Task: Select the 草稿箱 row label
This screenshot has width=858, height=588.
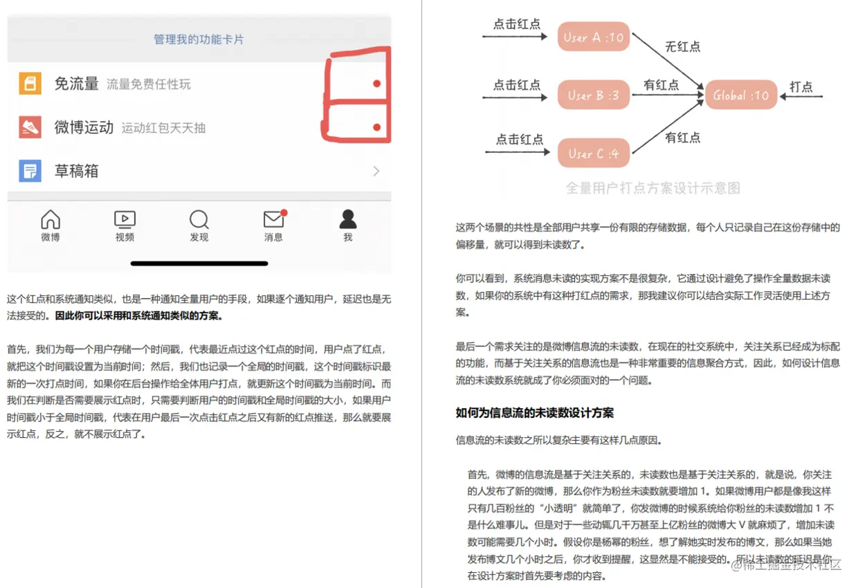Action: [77, 171]
